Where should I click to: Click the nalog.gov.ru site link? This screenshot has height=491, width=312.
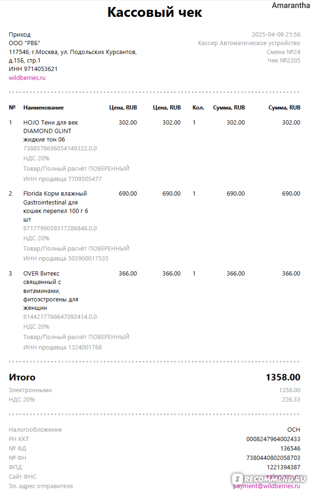tap(283, 476)
